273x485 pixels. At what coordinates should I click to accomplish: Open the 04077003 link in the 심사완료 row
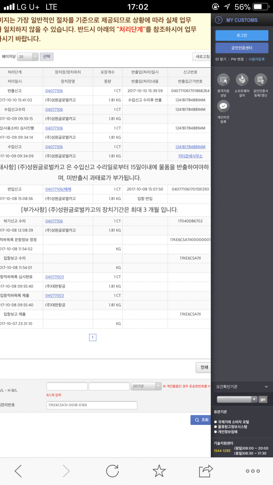(55, 277)
